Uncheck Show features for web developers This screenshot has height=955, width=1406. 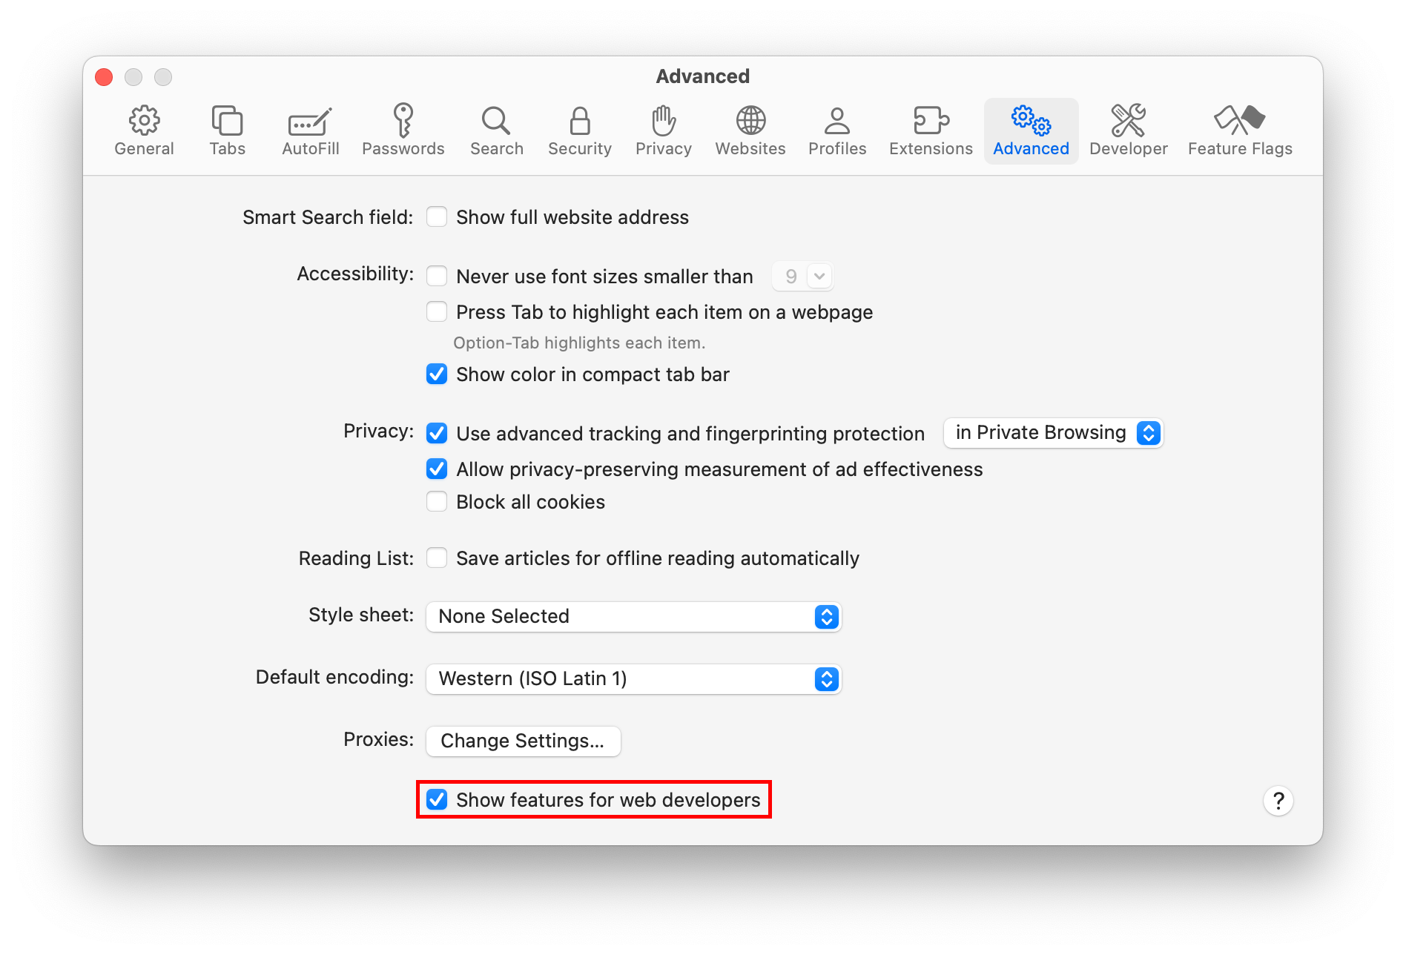[x=437, y=799]
